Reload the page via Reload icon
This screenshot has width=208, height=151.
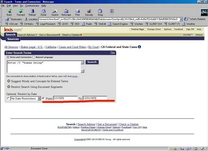[x=32, y=12]
